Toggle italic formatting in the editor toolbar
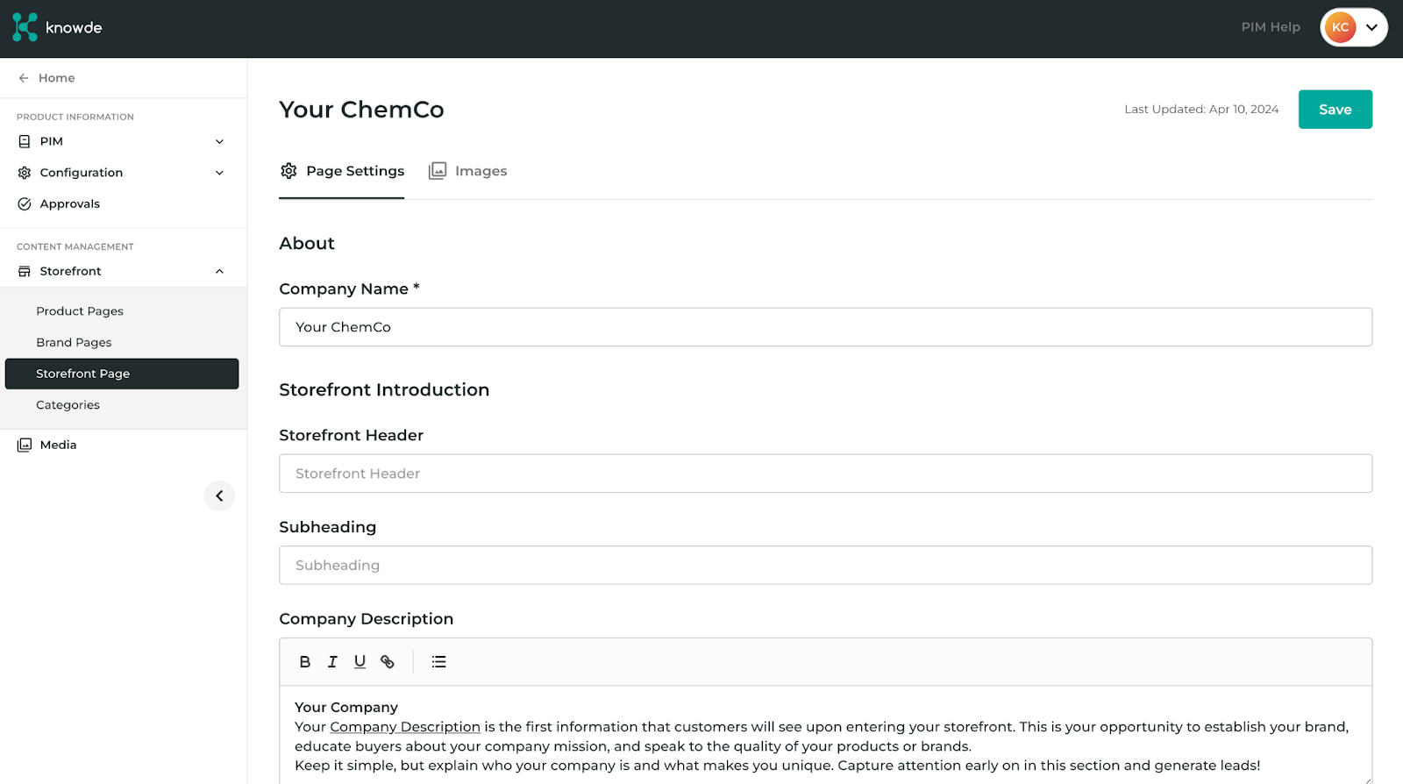1403x784 pixels. [x=332, y=662]
